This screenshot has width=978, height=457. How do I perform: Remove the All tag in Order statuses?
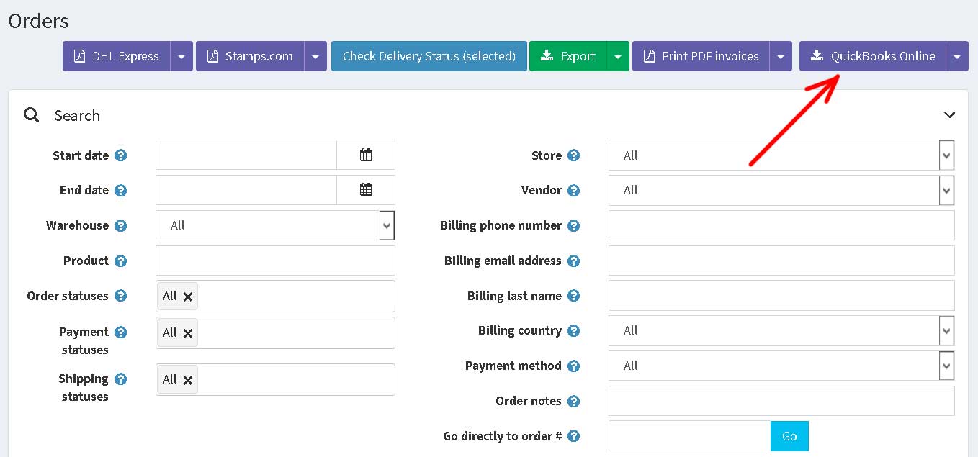pos(188,297)
